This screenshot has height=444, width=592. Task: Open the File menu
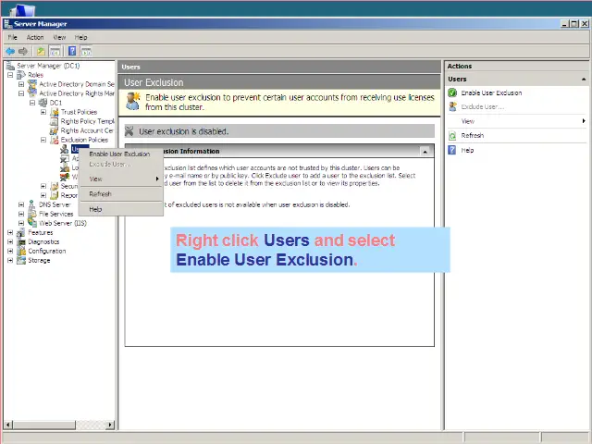[12, 37]
